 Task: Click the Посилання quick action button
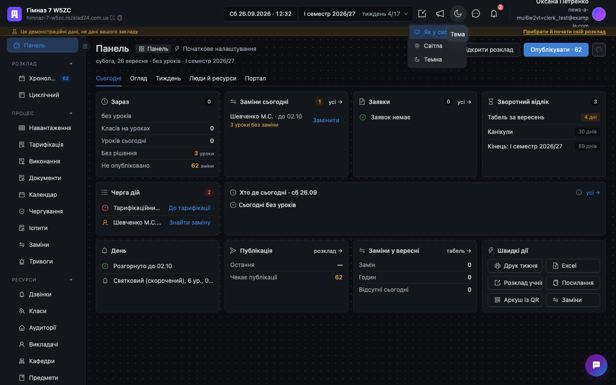click(x=573, y=283)
